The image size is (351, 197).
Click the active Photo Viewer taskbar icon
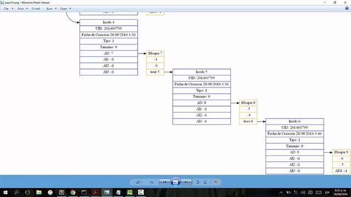[107, 192]
